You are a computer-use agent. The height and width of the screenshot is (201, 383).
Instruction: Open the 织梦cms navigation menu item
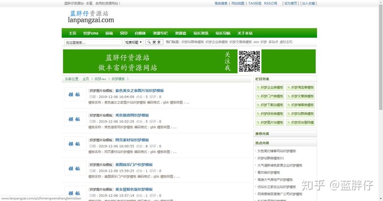click(90, 33)
